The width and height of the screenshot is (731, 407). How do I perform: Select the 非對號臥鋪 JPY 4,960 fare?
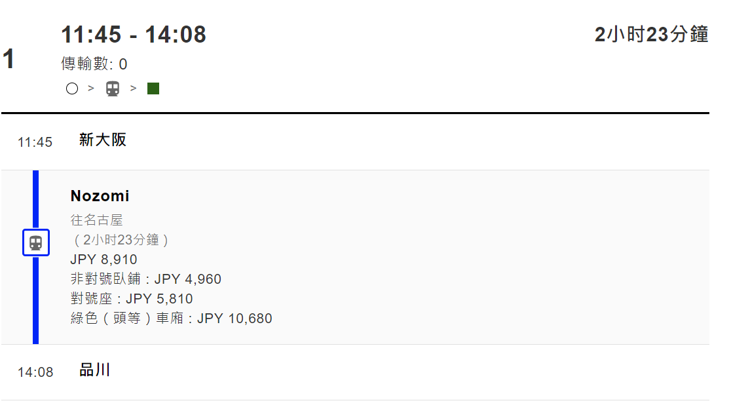tap(145, 279)
